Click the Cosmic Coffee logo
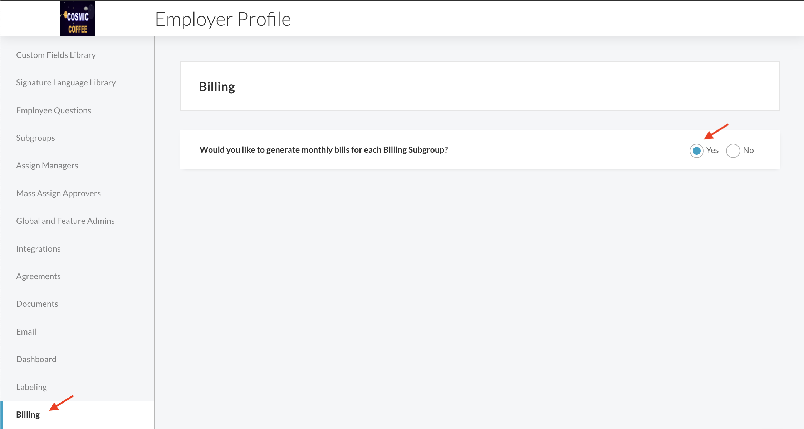804x429 pixels. point(77,18)
